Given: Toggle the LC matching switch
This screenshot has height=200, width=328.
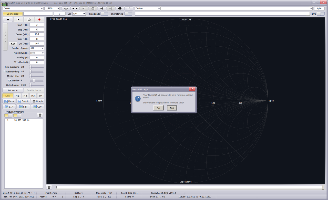Looking at the screenshot, I should click(x=128, y=14).
